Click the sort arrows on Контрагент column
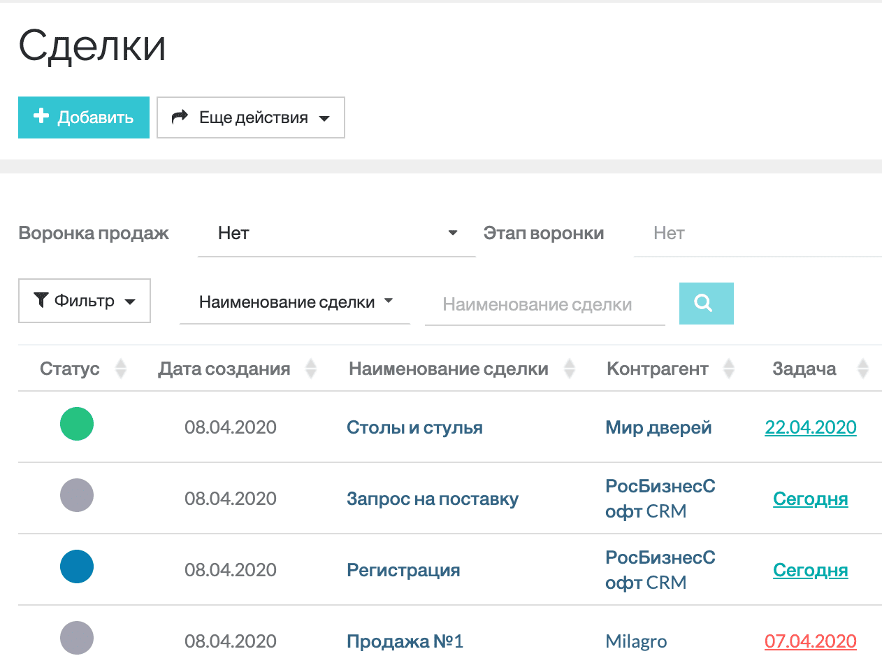 point(730,369)
